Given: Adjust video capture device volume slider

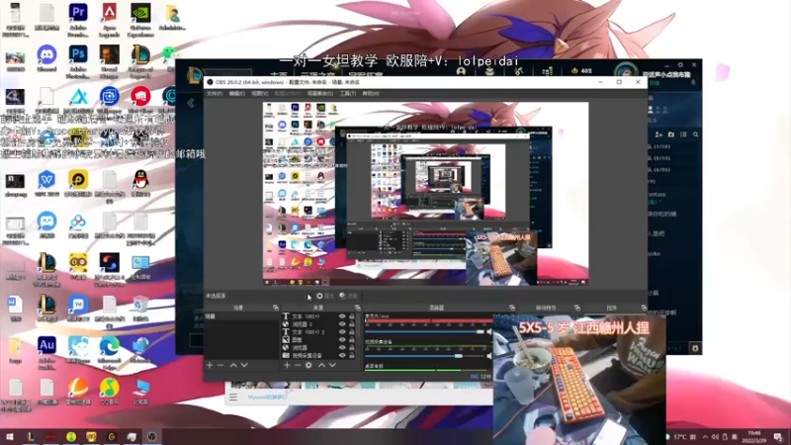Looking at the screenshot, I should 424,356.
